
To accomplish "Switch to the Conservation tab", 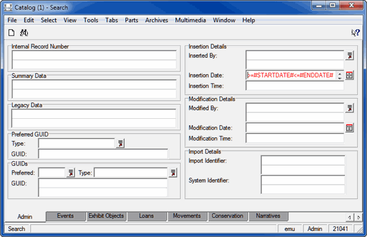I will [228, 216].
